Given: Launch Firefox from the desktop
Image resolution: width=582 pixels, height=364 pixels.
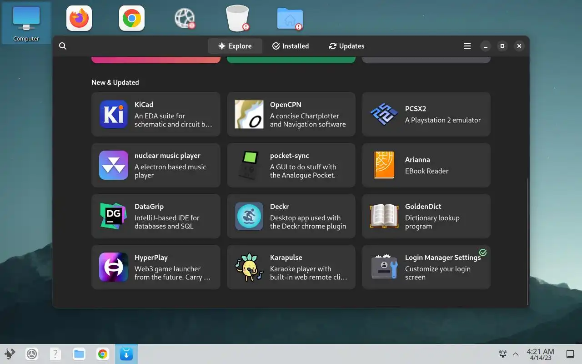Looking at the screenshot, I should point(79,18).
